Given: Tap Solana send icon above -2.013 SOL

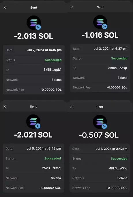Looking at the screenshot, I should (34, 23).
